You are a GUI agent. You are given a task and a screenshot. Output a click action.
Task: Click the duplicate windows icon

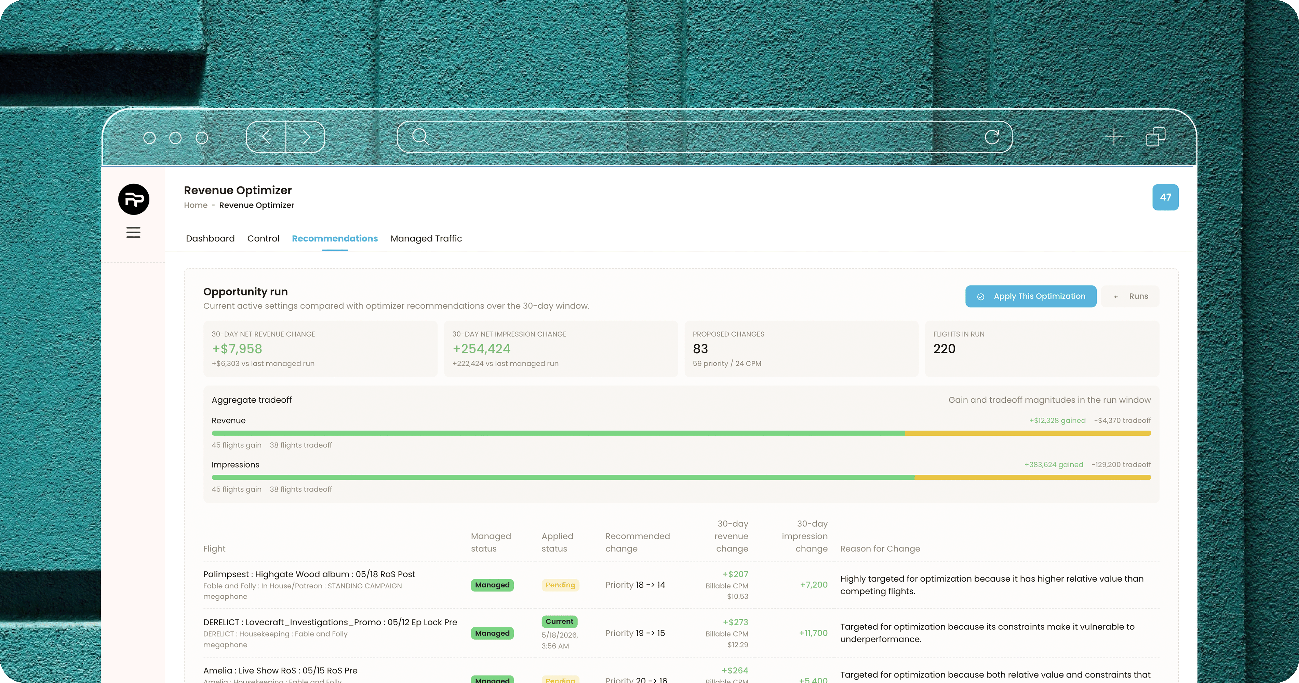click(1156, 137)
